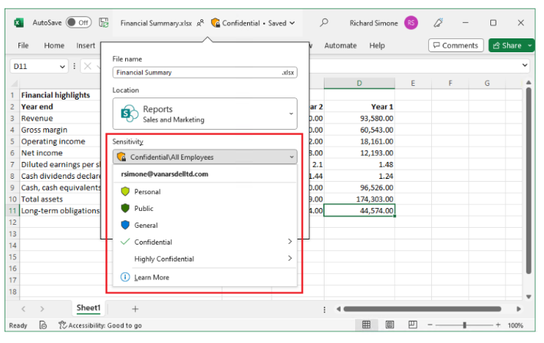Screen dimensions: 544x343
Task: Select the Public sensitivity label
Action: (x=205, y=209)
